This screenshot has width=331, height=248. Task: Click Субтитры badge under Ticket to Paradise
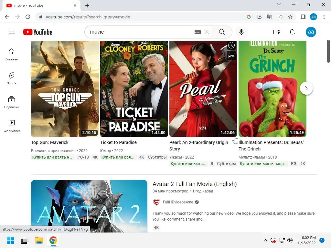[157, 157]
